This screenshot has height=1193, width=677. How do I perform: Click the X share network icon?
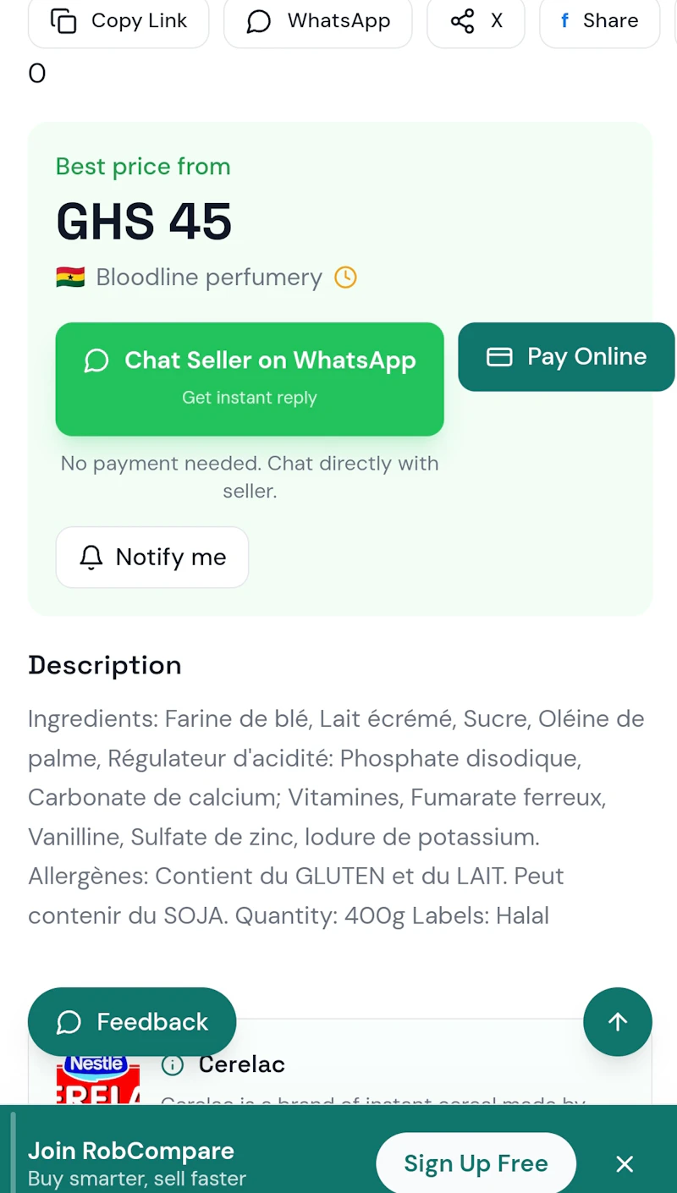click(x=462, y=20)
